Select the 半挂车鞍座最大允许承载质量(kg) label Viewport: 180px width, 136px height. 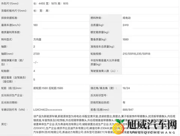coord(105,62)
